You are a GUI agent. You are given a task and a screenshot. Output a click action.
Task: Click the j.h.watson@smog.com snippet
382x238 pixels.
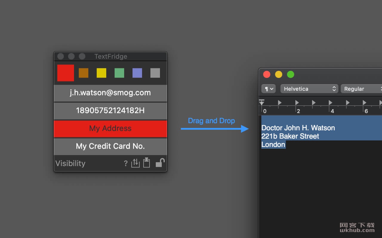(x=110, y=93)
